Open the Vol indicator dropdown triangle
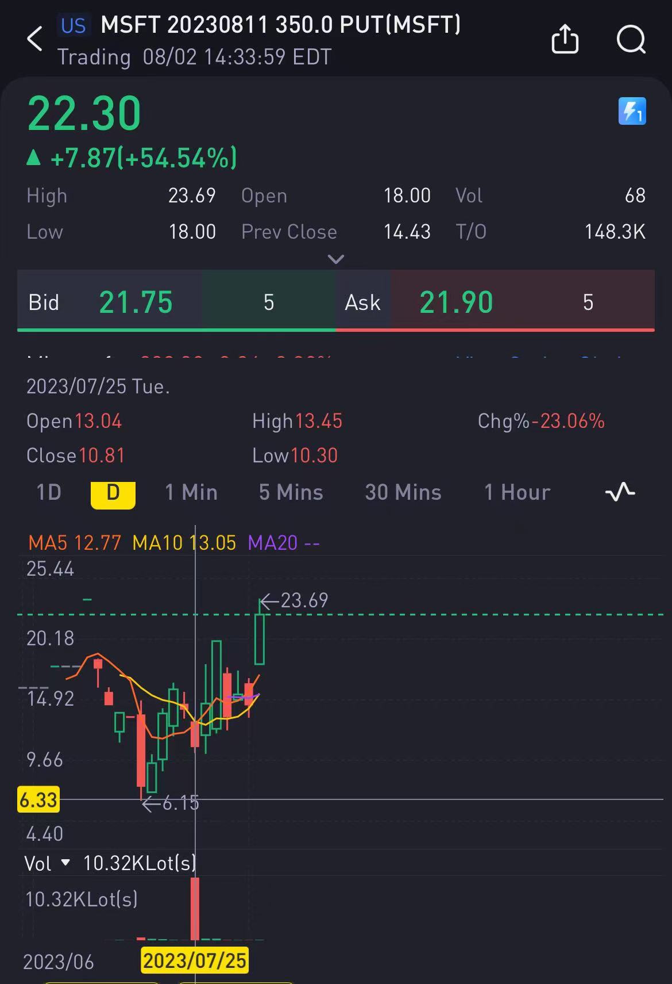This screenshot has height=984, width=672. tap(65, 863)
